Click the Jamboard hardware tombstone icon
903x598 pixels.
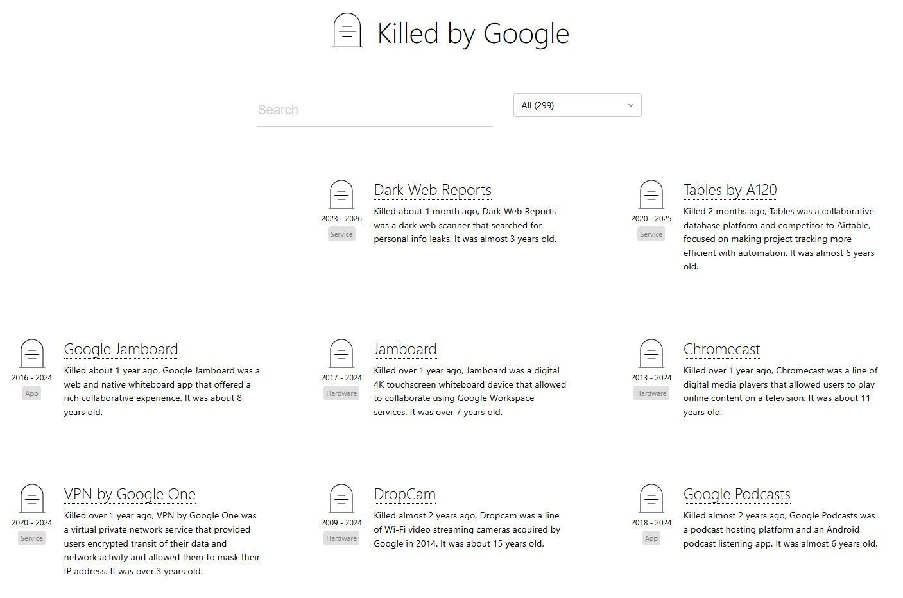click(341, 354)
